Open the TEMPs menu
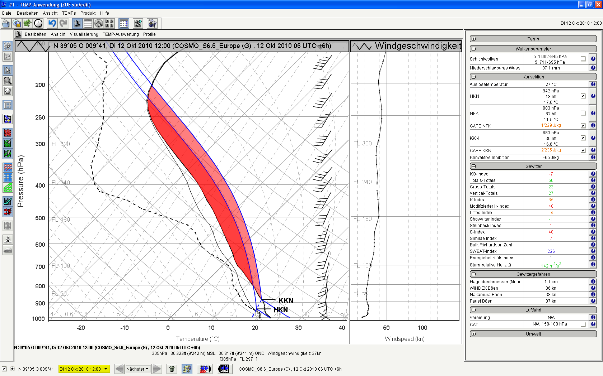 (69, 13)
